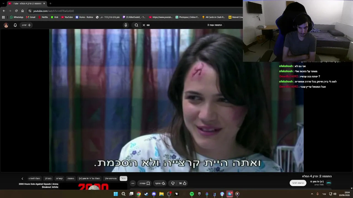Open the yes tv channel name link
The width and height of the screenshot is (353, 198).
(x=318, y=182)
